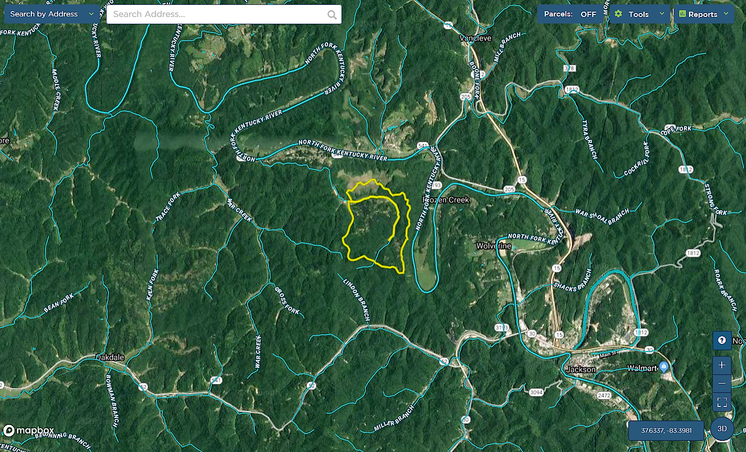Screen dimensions: 746x452
Task: Switch map to 3D view
Action: coord(722,429)
